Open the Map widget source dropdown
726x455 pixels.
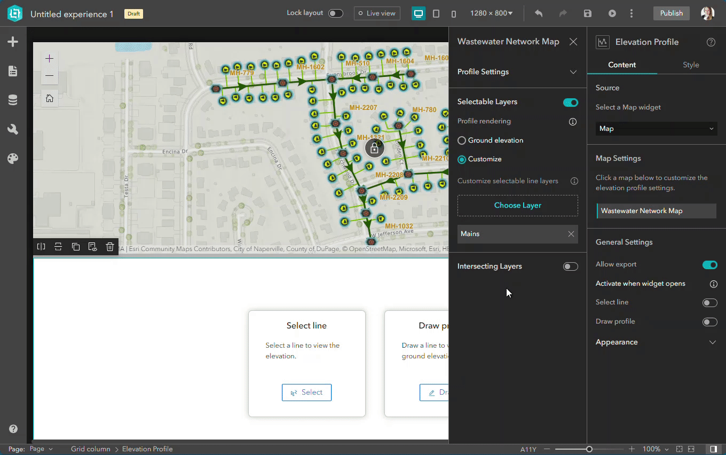pos(656,129)
